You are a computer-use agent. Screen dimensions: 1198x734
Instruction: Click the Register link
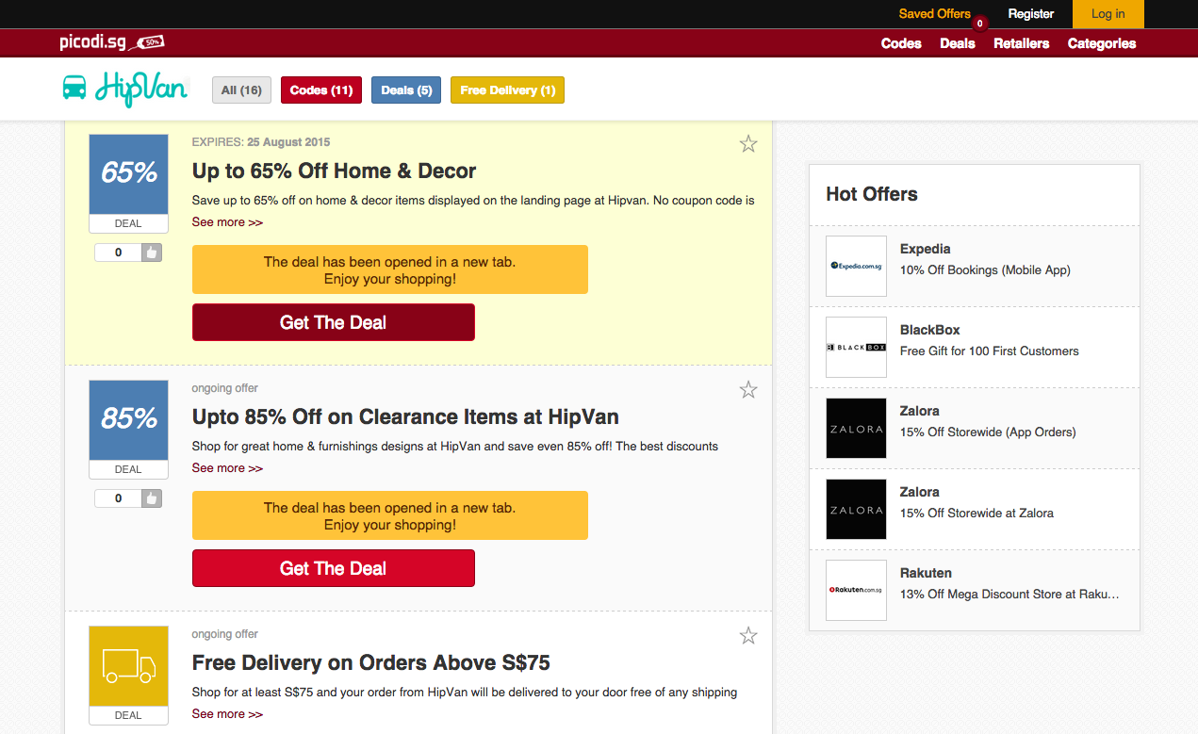1031,14
